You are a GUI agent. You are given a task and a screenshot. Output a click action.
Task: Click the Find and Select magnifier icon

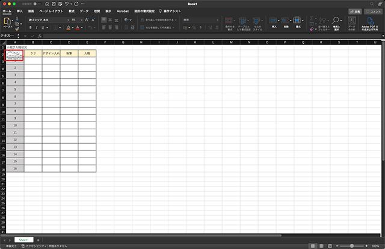pos(335,22)
